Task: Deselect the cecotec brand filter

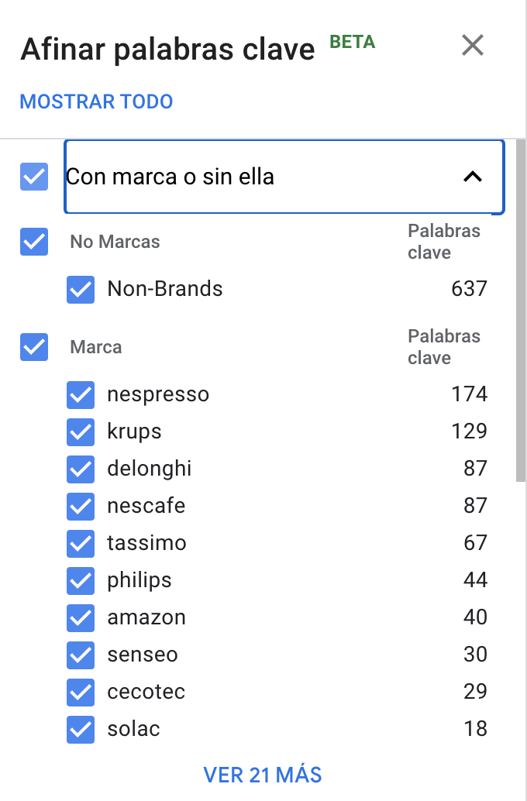Action: (81, 692)
